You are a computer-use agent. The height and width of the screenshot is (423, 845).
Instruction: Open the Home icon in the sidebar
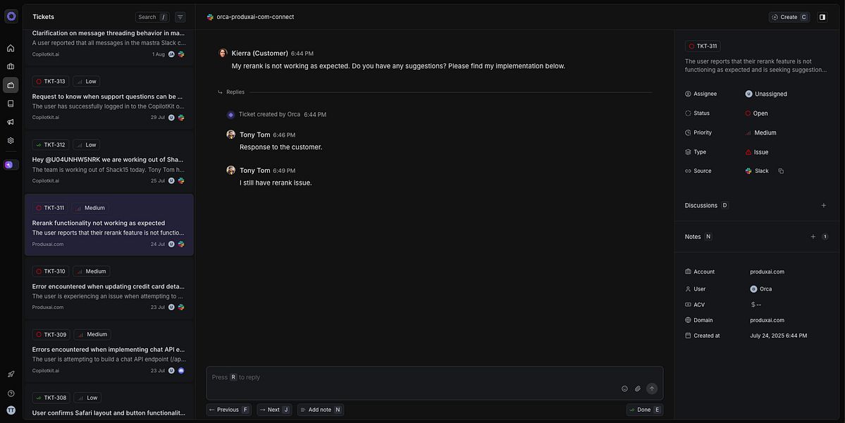10,47
